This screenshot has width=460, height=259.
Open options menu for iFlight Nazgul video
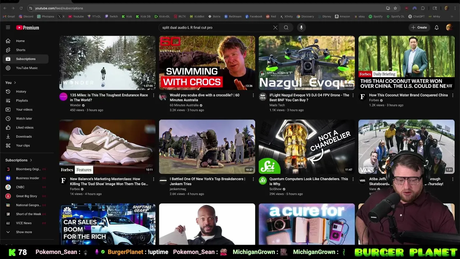353,95
